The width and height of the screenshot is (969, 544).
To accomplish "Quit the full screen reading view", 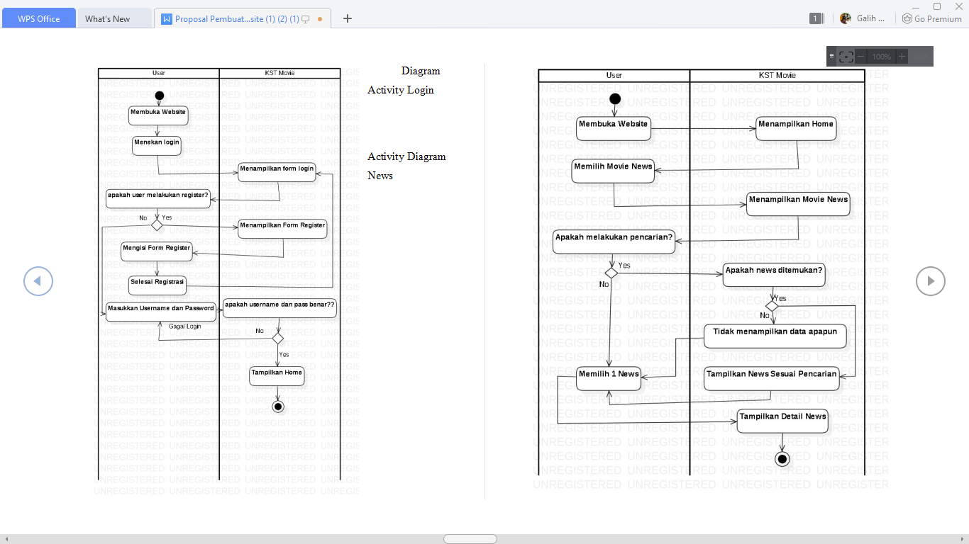I will tap(921, 57).
